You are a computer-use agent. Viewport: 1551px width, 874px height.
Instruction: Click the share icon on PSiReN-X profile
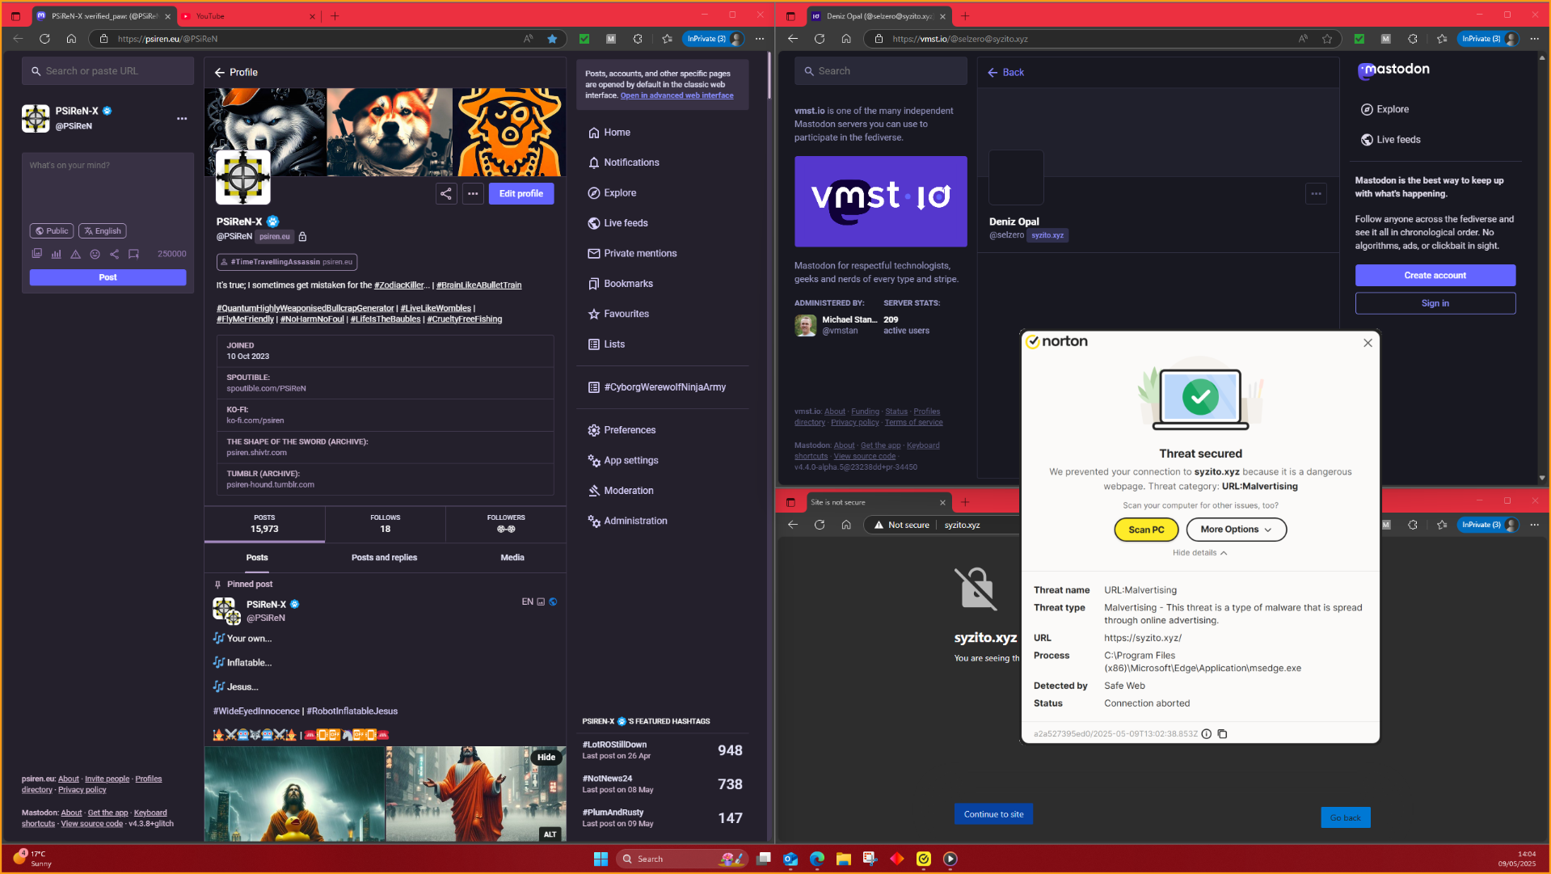446,194
